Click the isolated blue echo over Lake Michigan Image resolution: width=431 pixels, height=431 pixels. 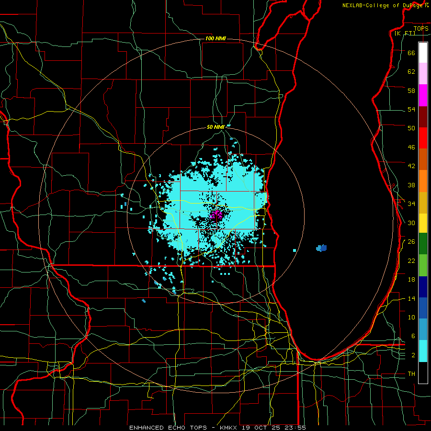(x=321, y=248)
